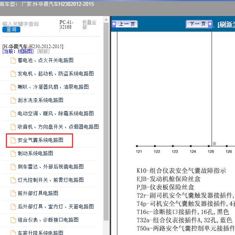Click the file icon next to 刮水洗涤系统电路图

(x=14, y=100)
